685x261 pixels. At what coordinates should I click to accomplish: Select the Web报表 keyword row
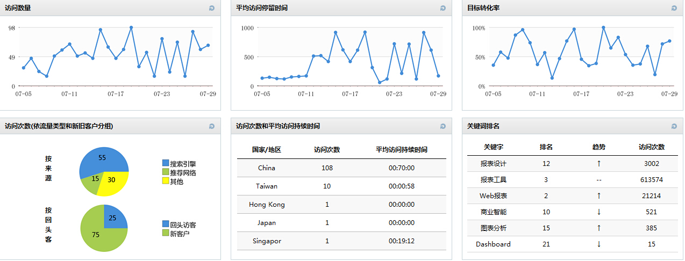(493, 196)
